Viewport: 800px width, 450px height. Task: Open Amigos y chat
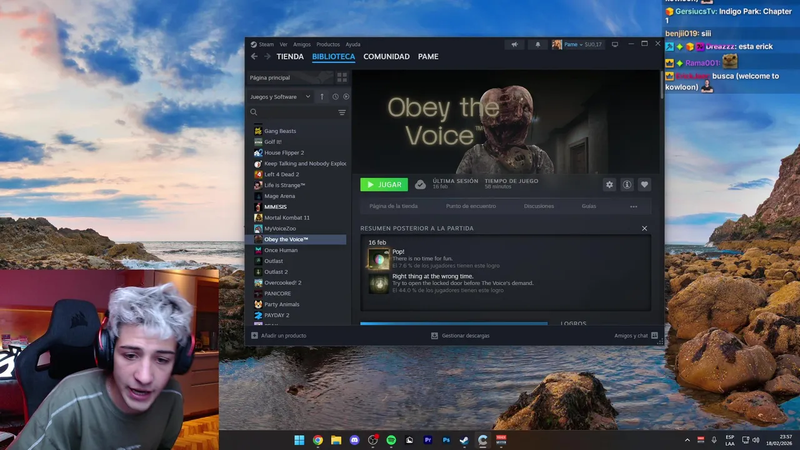(x=636, y=336)
